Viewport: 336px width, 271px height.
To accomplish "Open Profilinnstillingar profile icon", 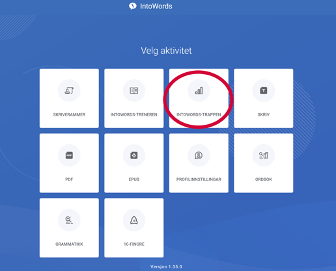I will tap(199, 155).
